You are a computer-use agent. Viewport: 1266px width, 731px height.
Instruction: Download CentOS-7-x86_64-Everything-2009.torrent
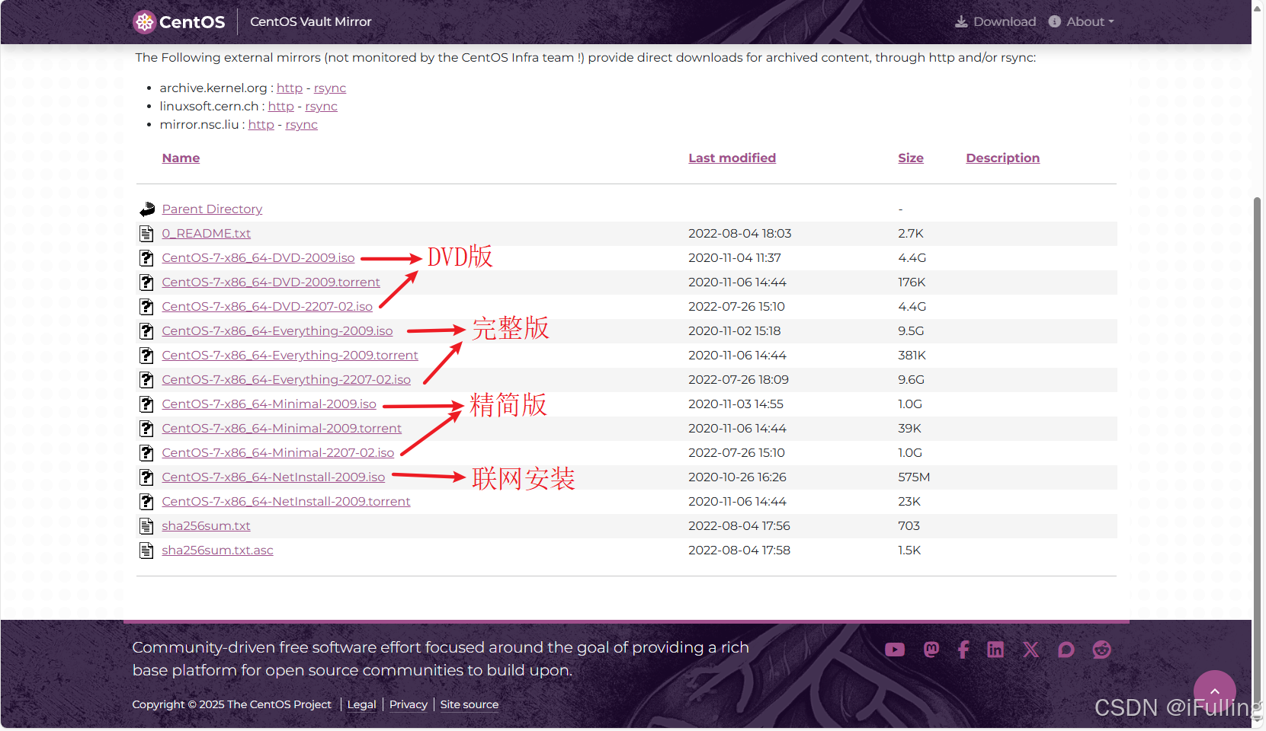click(290, 356)
